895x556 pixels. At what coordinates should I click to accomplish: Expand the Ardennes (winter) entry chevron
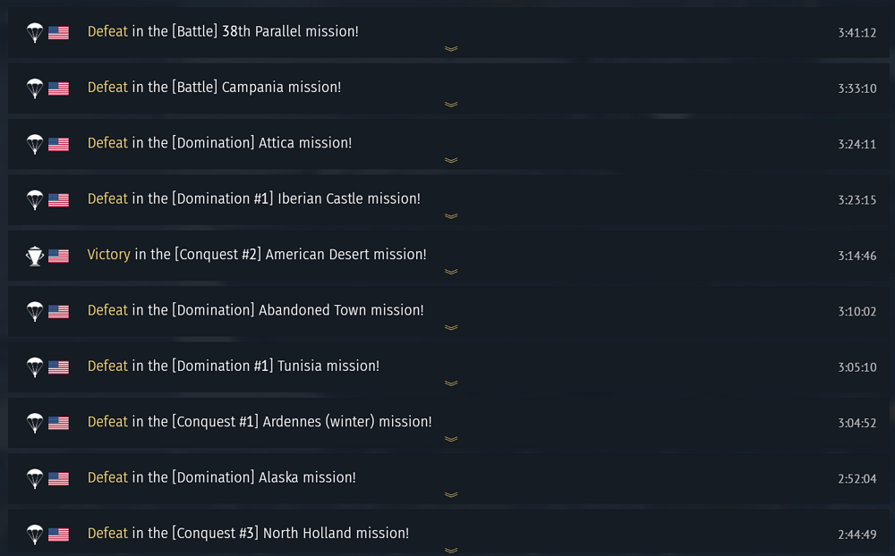[451, 439]
